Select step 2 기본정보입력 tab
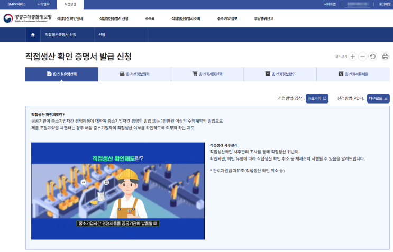 [134, 74]
